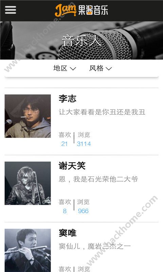Tap the Jam 果酱音乐 logo

click(81, 10)
